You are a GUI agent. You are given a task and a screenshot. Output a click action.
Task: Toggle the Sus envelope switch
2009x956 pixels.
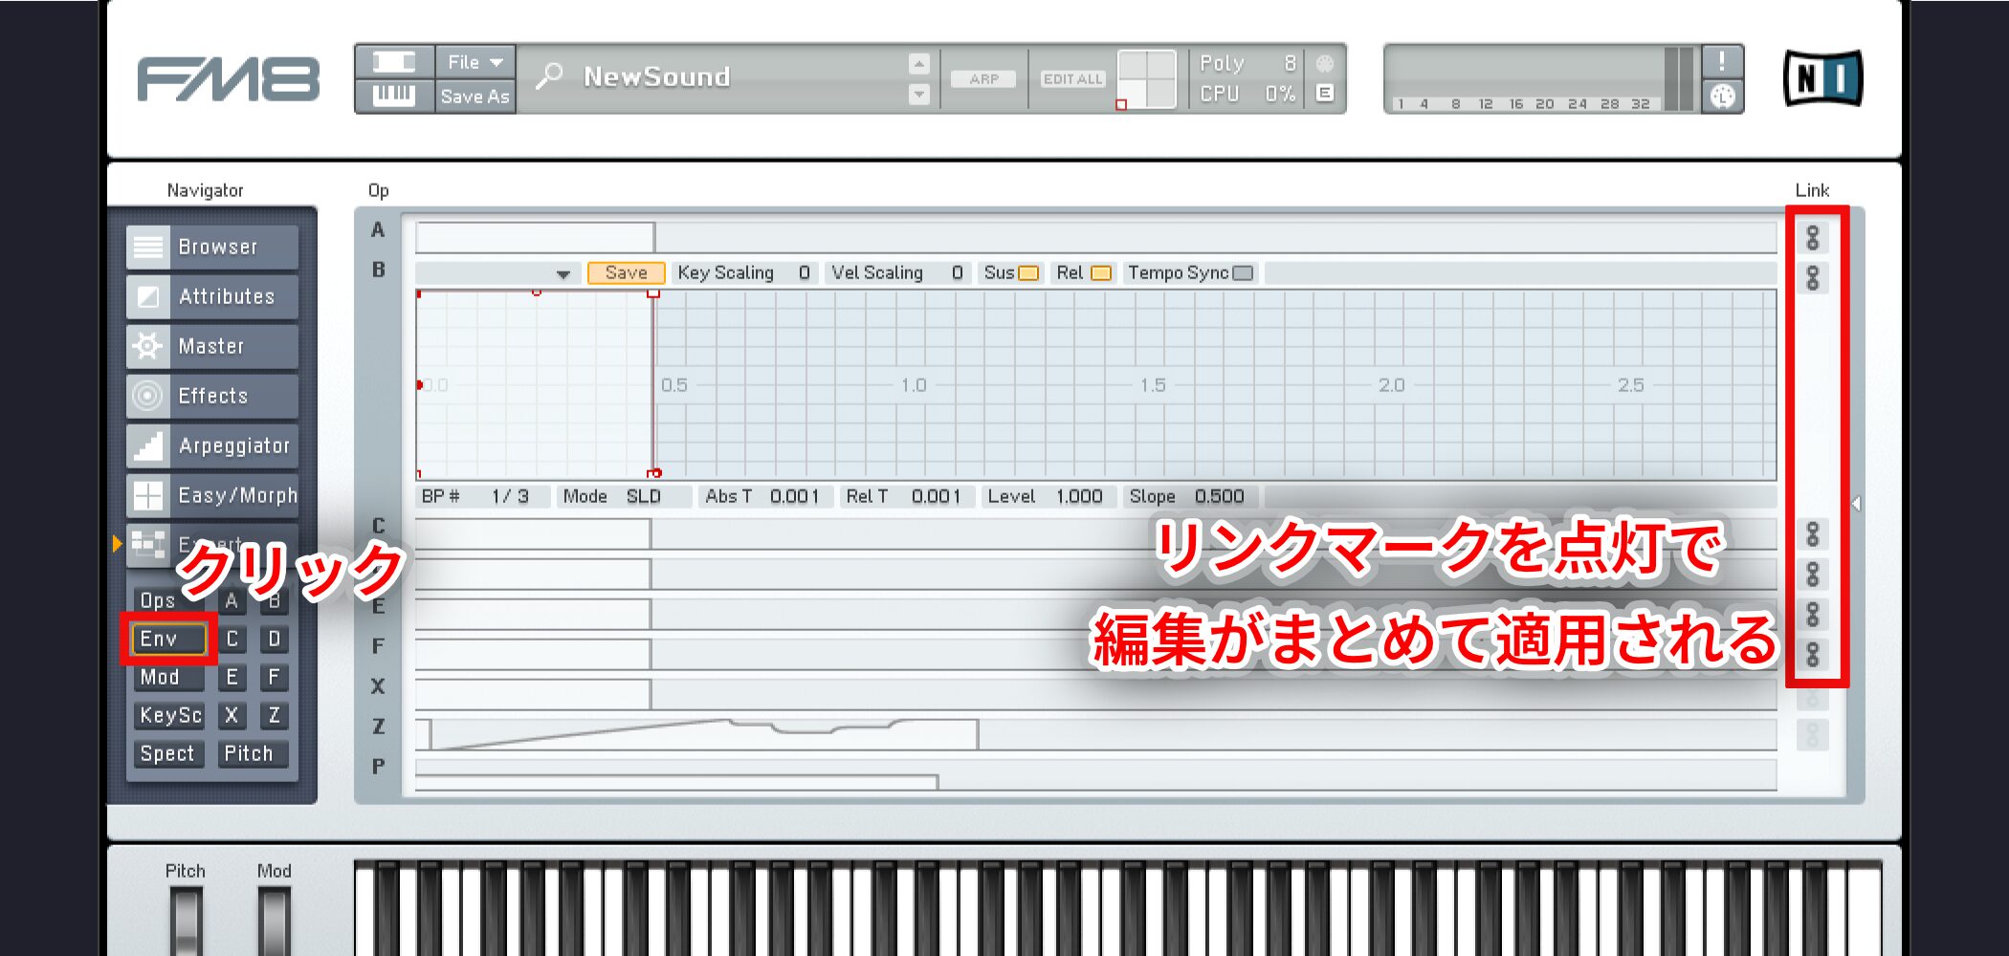coord(1028,273)
